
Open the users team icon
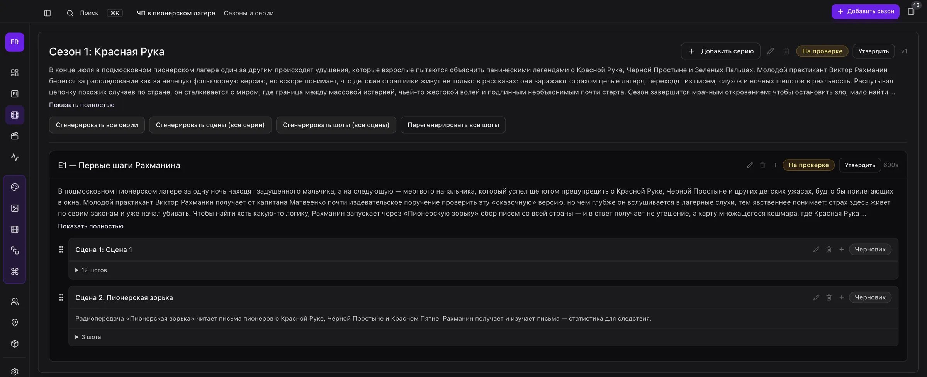click(15, 302)
